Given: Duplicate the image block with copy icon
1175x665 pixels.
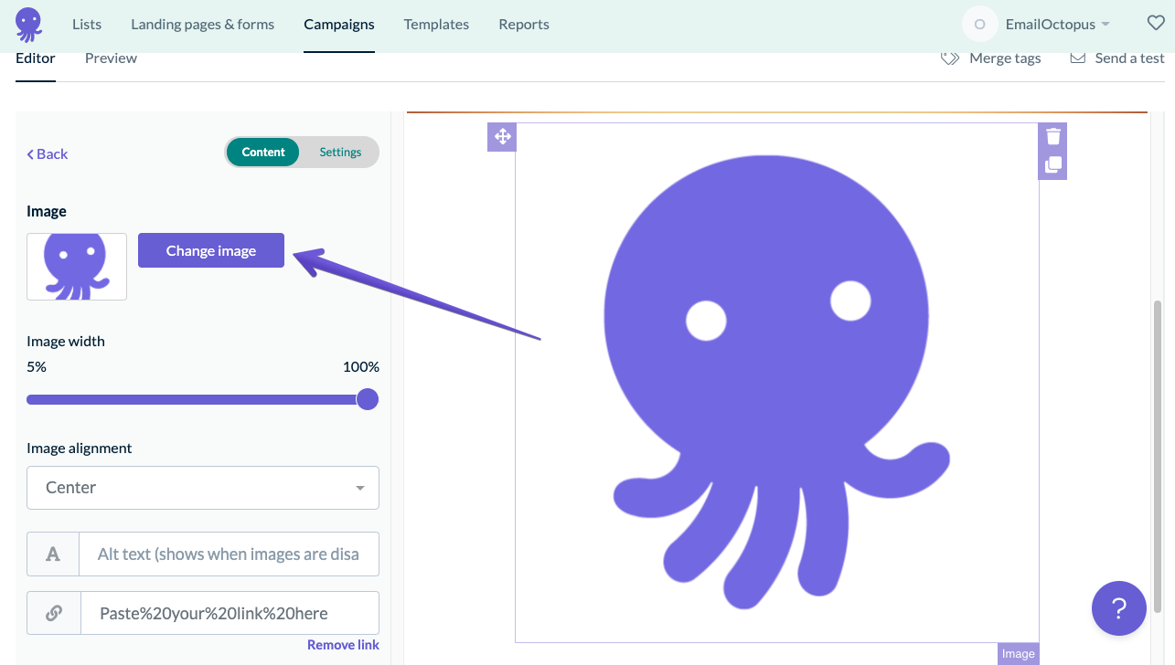Looking at the screenshot, I should coord(1053,165).
